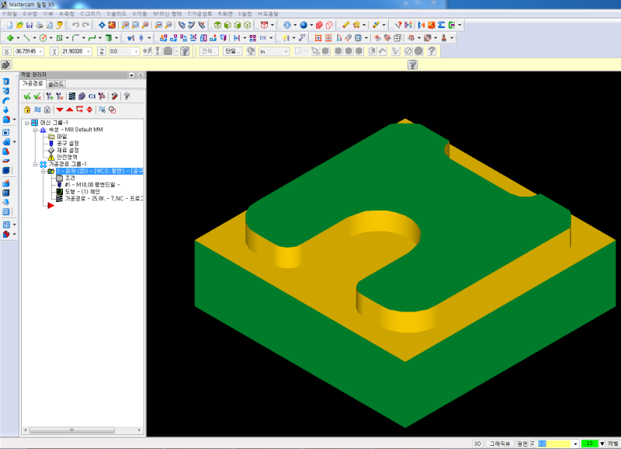Toggle the lock on selected operations
The image size is (621, 449).
[x=27, y=110]
